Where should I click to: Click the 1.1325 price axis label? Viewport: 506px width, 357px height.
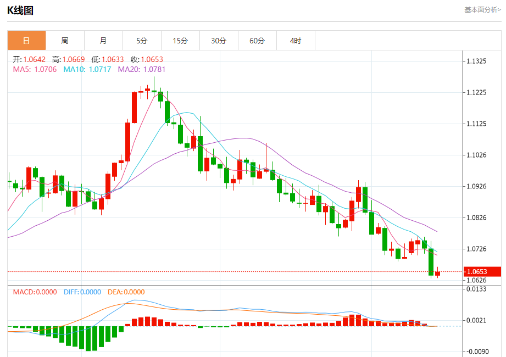[x=477, y=62]
